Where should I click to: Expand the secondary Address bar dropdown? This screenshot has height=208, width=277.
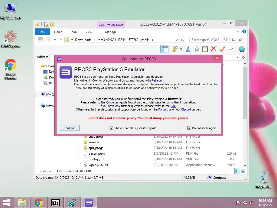(238, 57)
